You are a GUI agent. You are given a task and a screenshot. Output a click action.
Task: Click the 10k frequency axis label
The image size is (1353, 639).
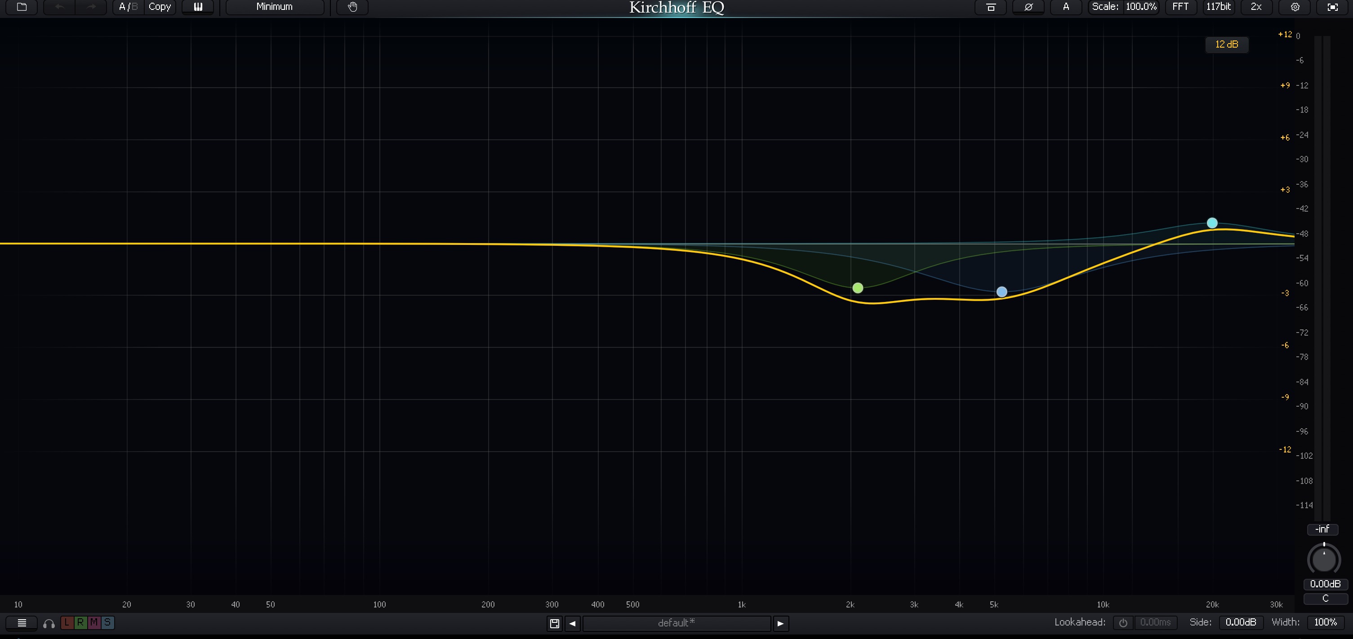pos(1103,605)
